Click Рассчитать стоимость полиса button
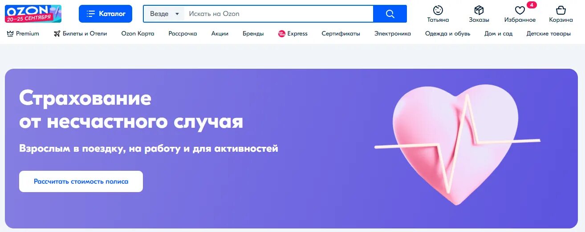This screenshot has height=232, width=585. [81, 181]
